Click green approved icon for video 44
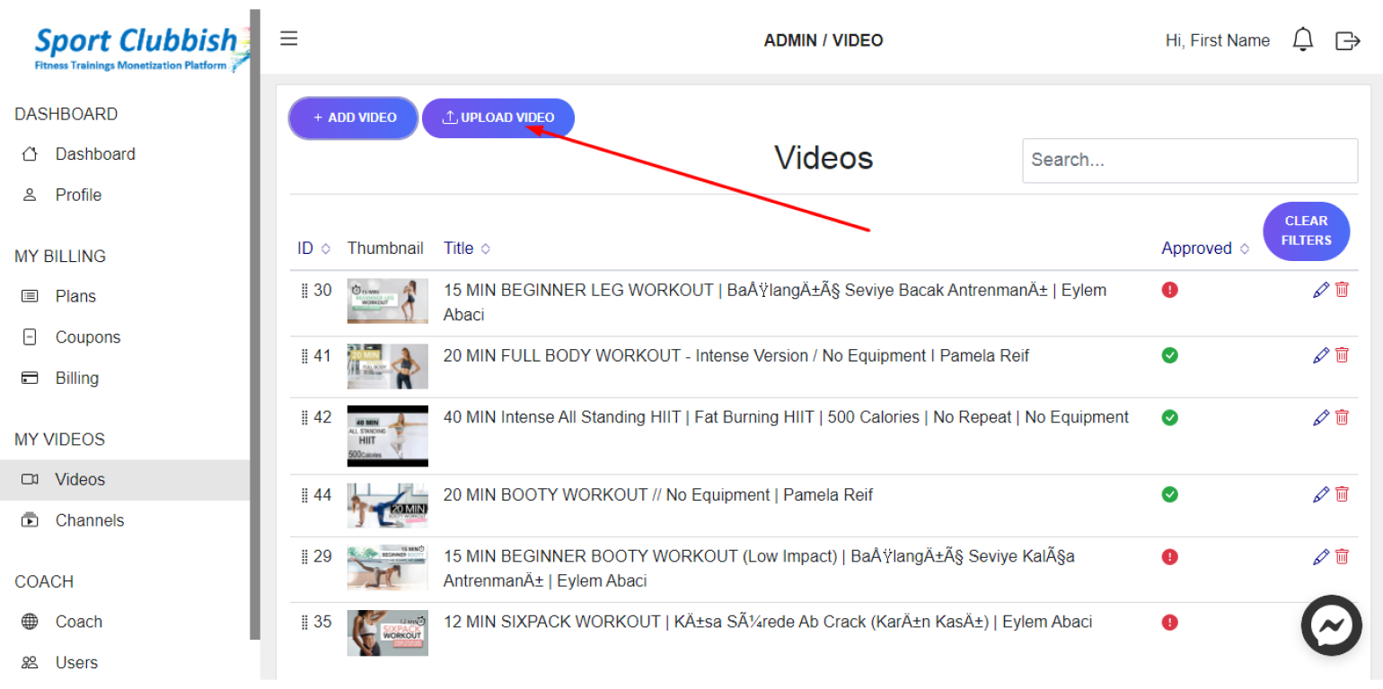 coord(1169,494)
